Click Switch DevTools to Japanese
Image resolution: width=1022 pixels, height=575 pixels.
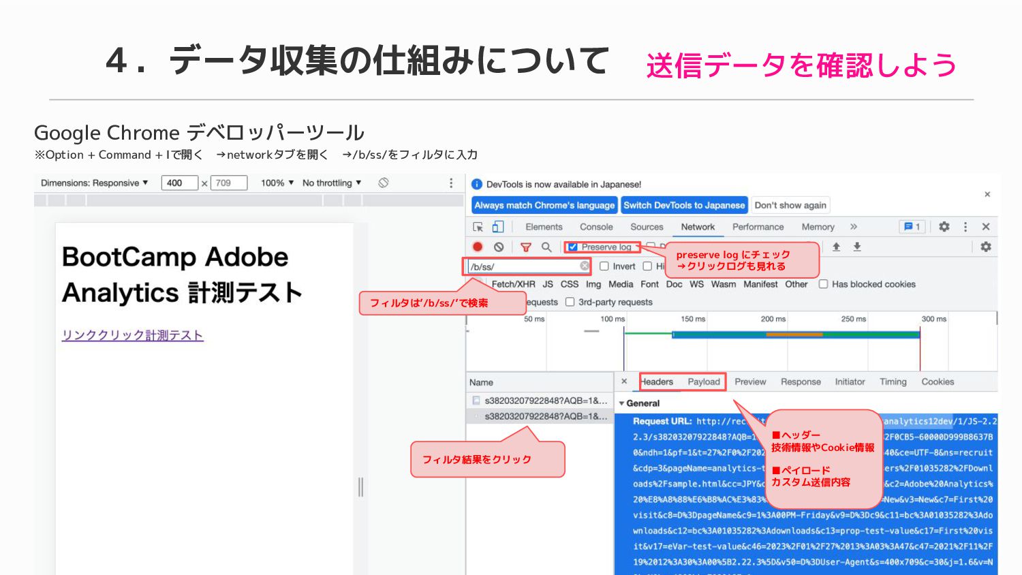point(684,205)
